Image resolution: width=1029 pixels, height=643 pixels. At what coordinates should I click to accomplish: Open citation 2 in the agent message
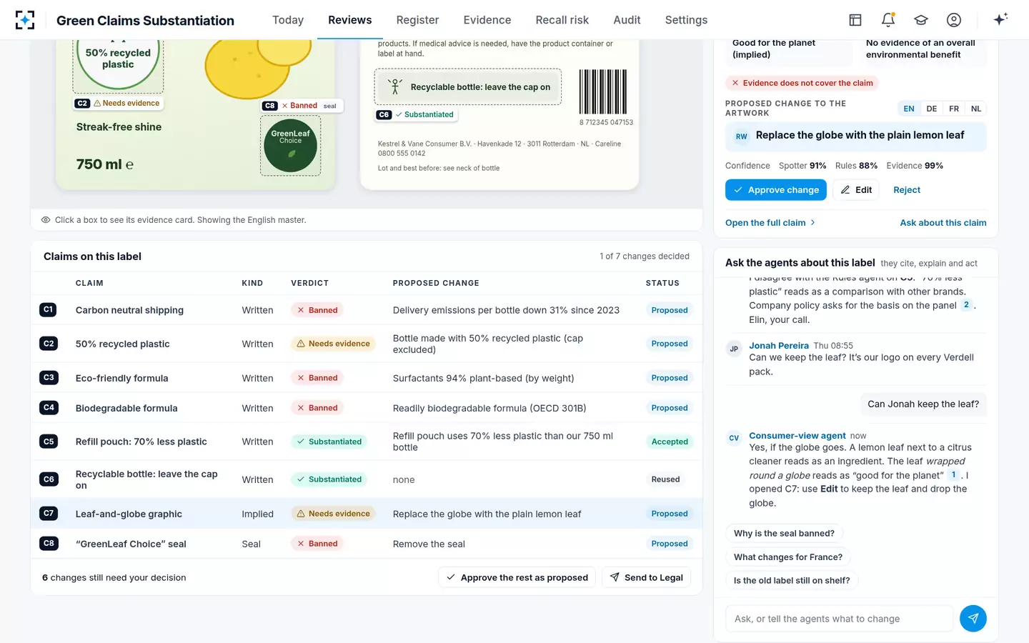click(966, 305)
